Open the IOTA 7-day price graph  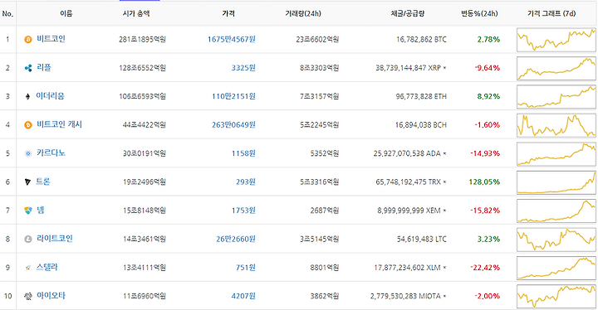tap(556, 297)
